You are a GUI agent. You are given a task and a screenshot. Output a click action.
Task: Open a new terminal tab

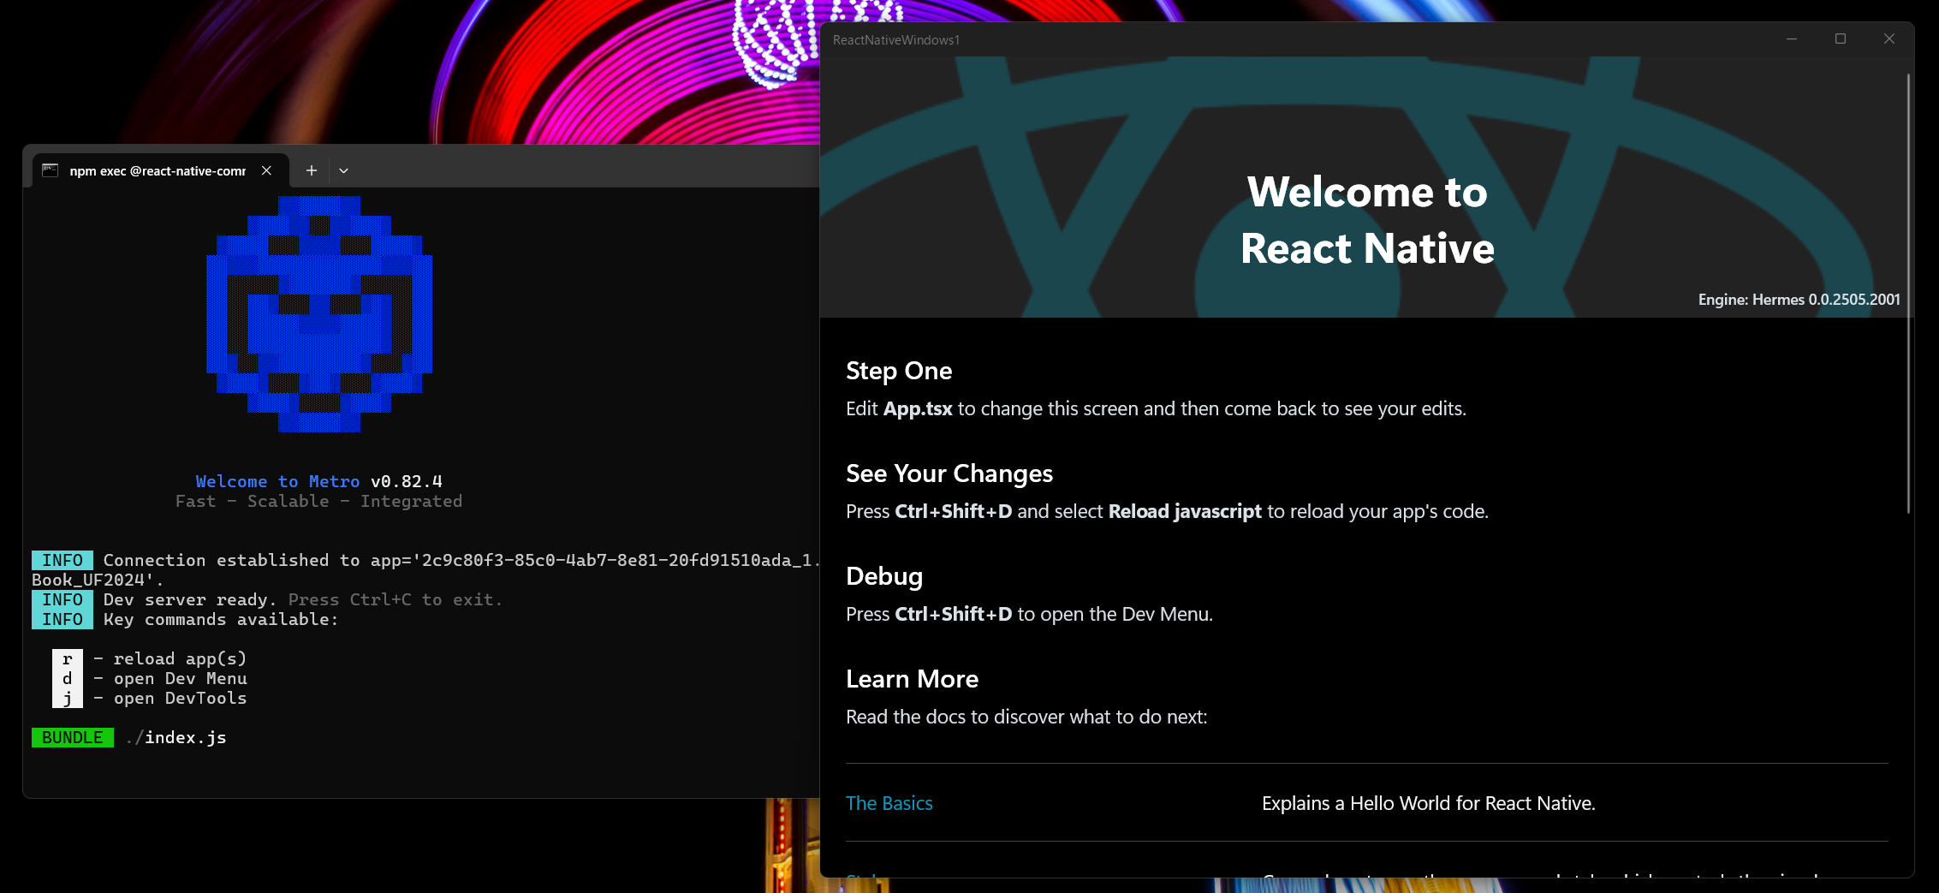(312, 170)
